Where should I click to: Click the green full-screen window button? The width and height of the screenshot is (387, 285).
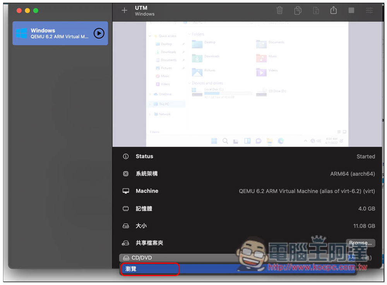click(x=36, y=10)
